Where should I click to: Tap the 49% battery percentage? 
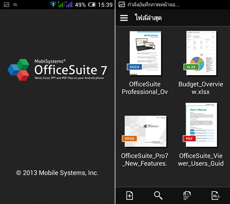tap(80, 5)
